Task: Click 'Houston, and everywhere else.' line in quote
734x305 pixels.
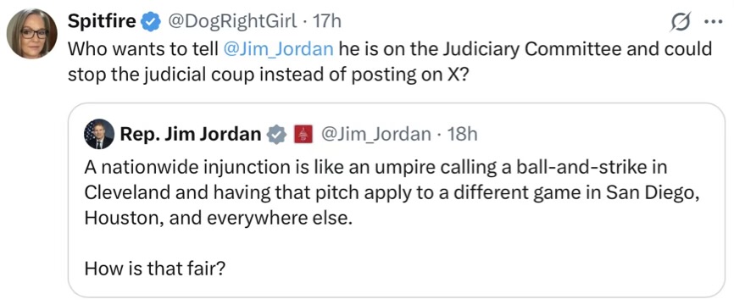Action: [217, 218]
